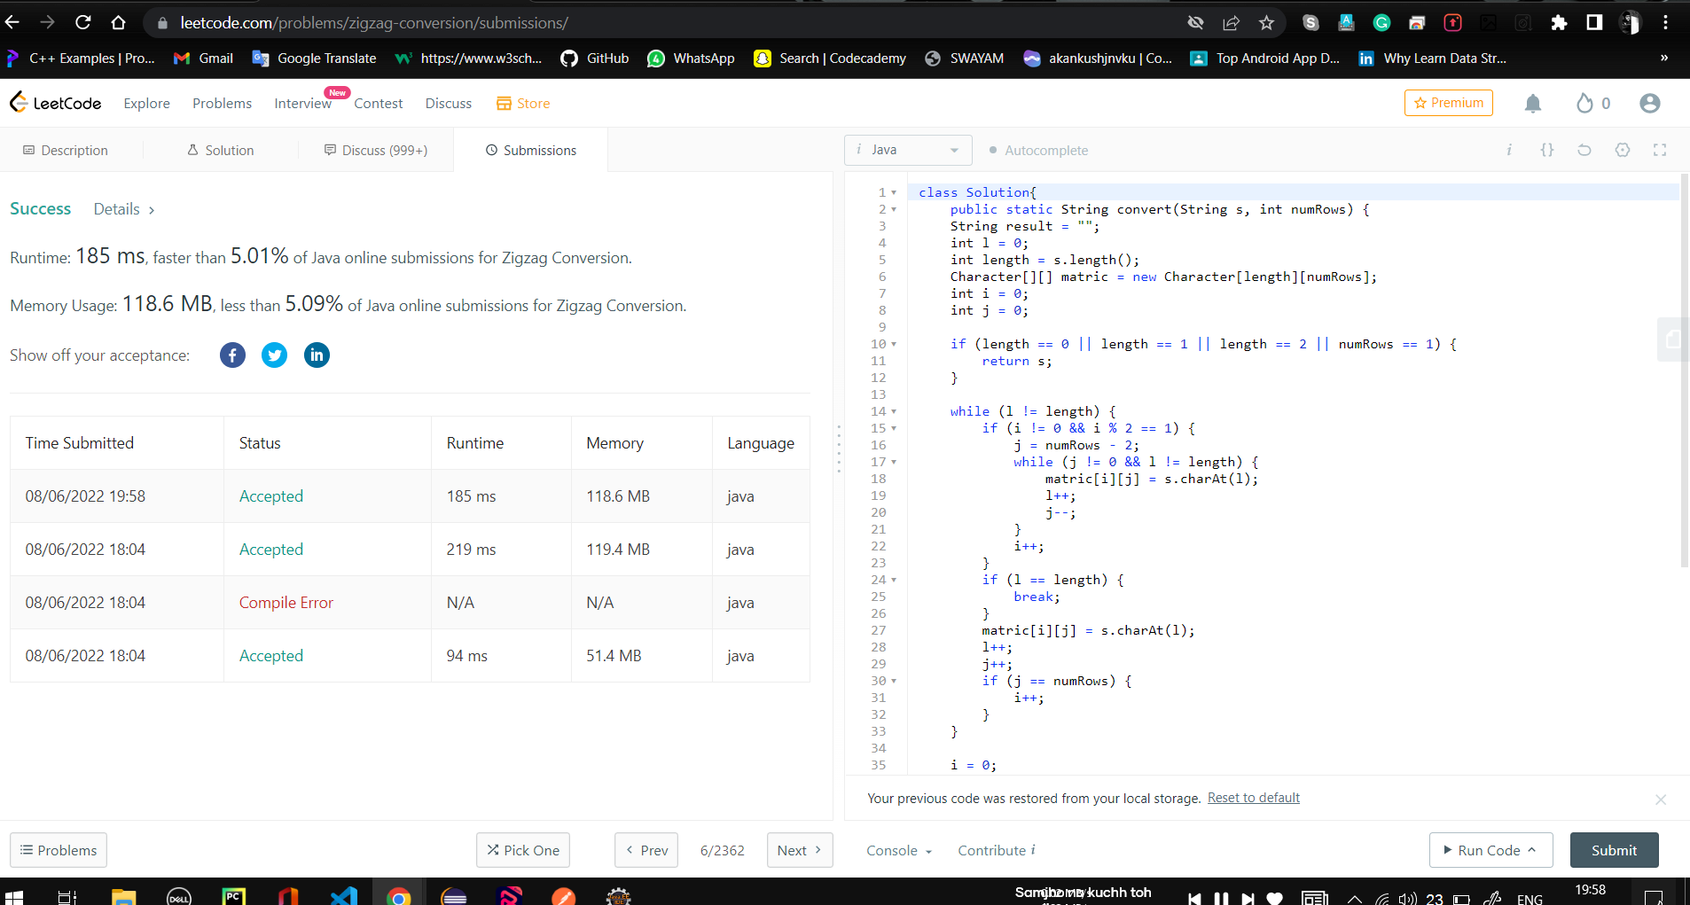The width and height of the screenshot is (1690, 905).
Task: Open Explore in top navigation
Action: coord(146,104)
